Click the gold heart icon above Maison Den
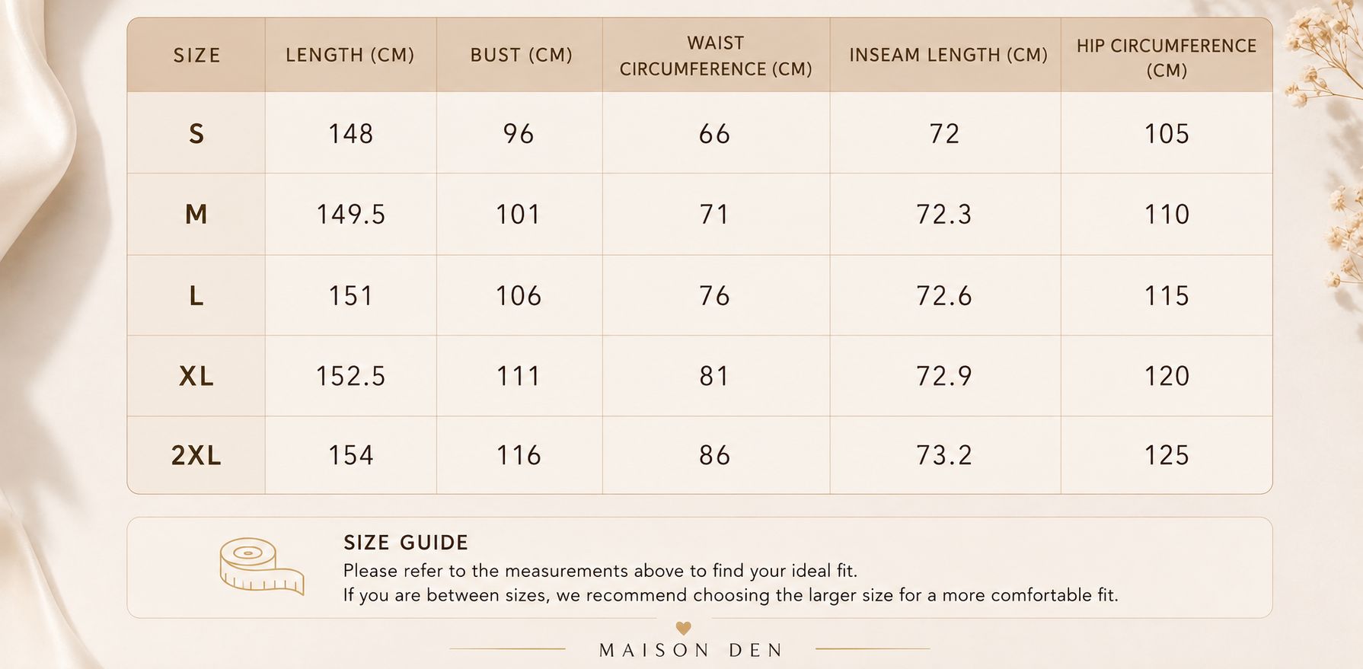The width and height of the screenshot is (1363, 669). pos(683,628)
